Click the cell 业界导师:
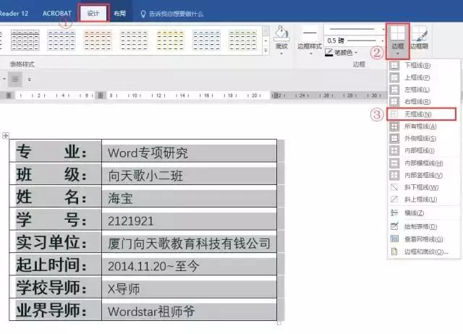 (x=56, y=310)
